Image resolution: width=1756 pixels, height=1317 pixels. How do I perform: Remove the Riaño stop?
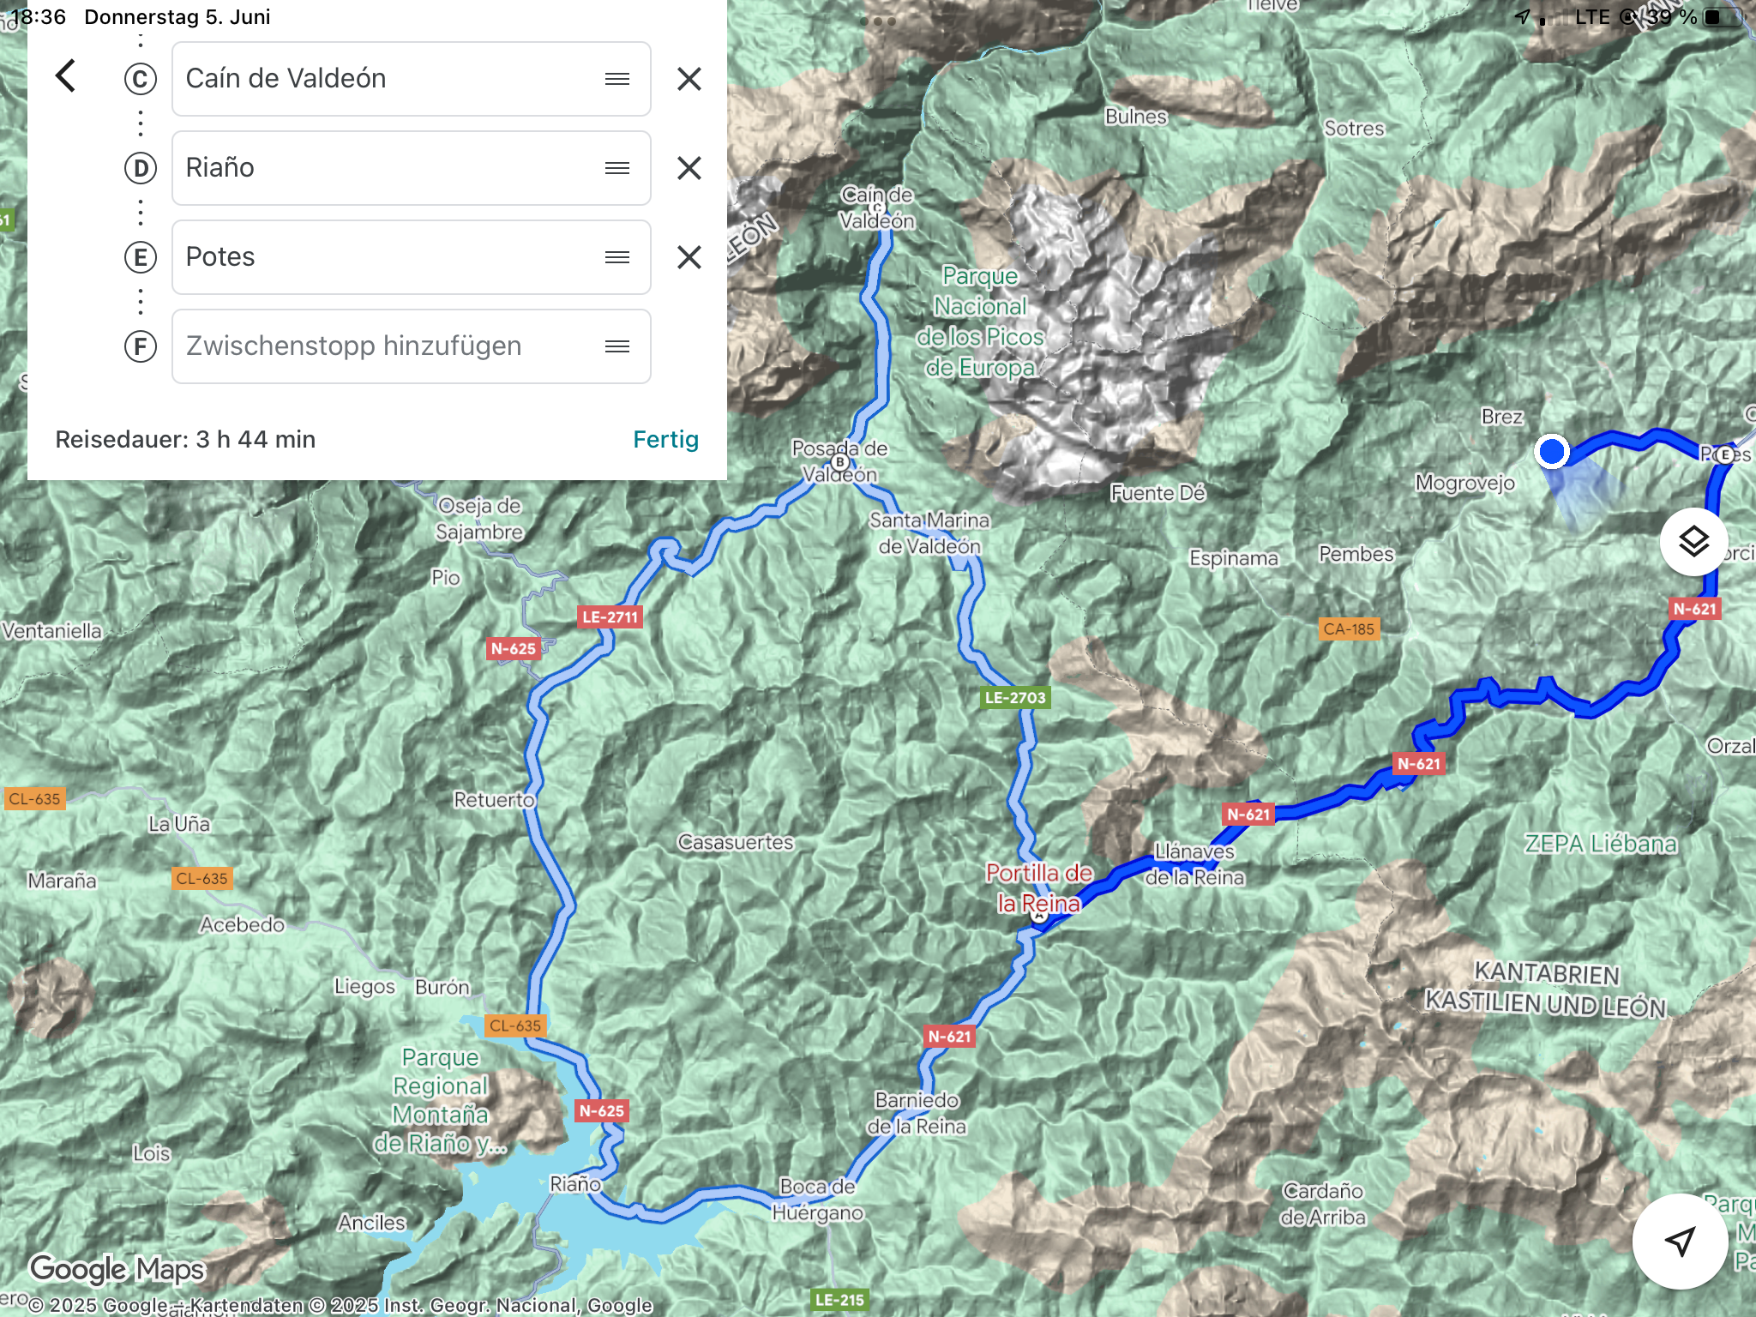(689, 168)
